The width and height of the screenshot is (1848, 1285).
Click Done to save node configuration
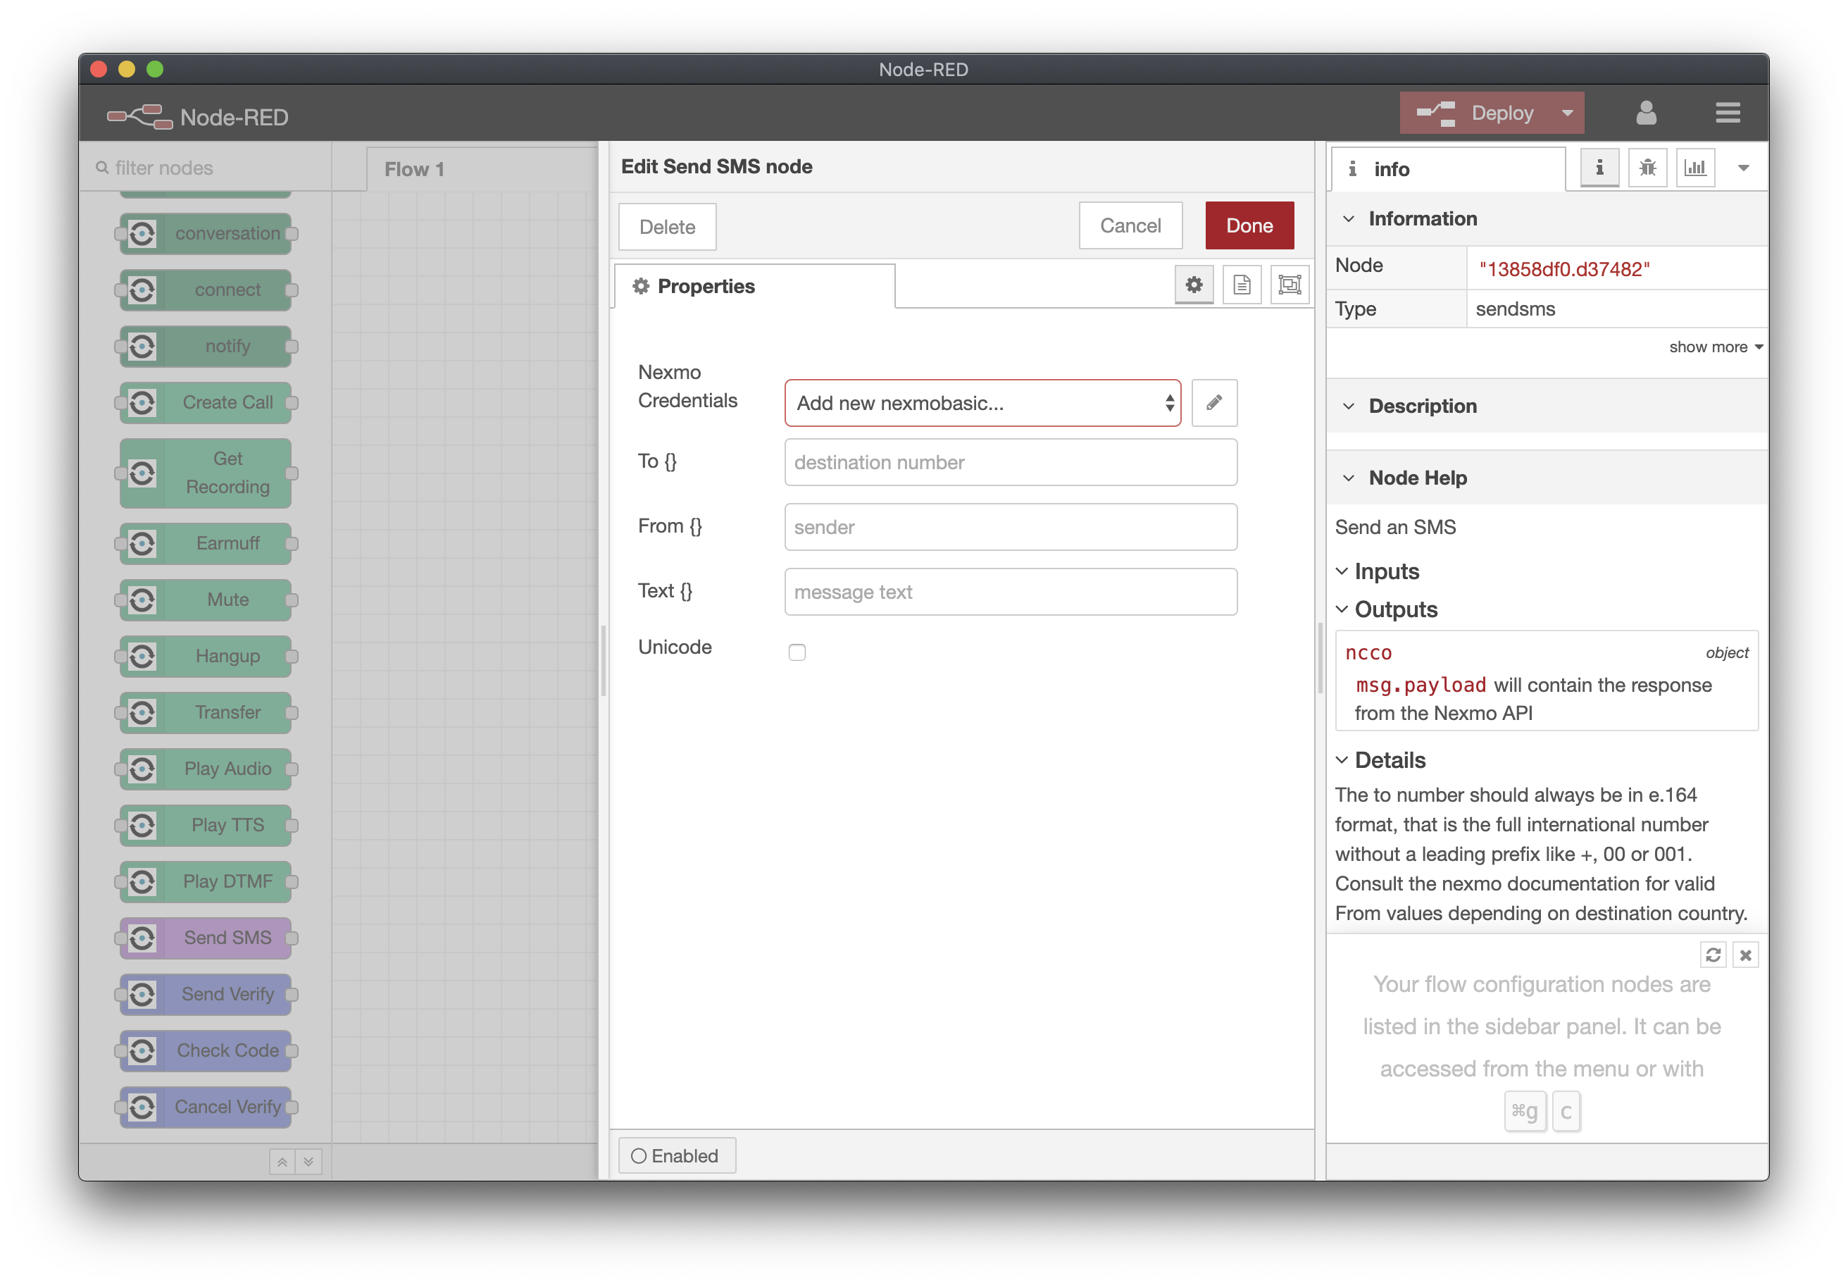[1249, 225]
